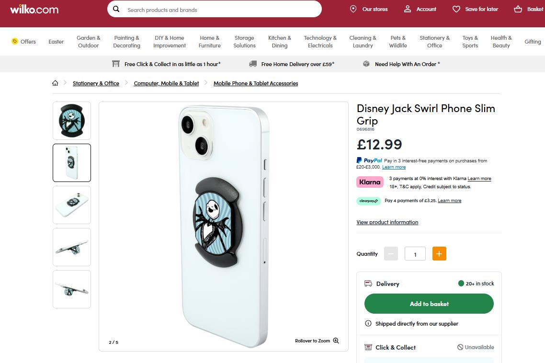Image resolution: width=545 pixels, height=363 pixels.
Task: Open the Basket icon
Action: 518,9
